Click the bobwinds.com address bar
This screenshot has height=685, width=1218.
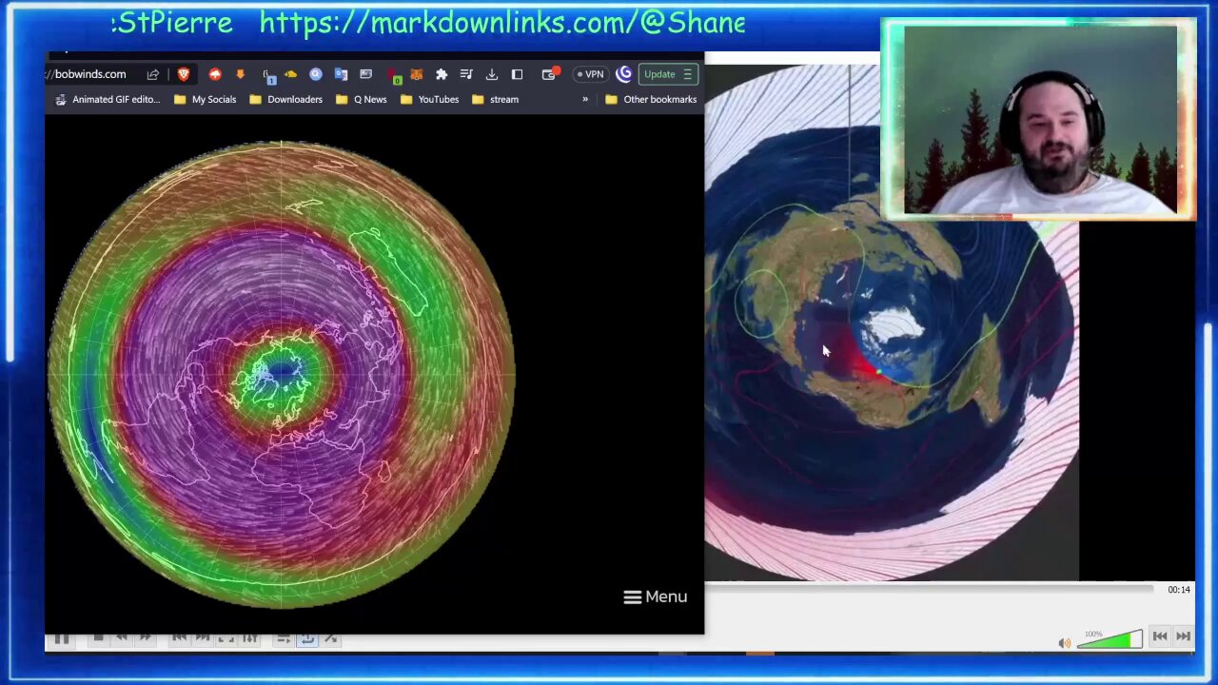click(89, 74)
